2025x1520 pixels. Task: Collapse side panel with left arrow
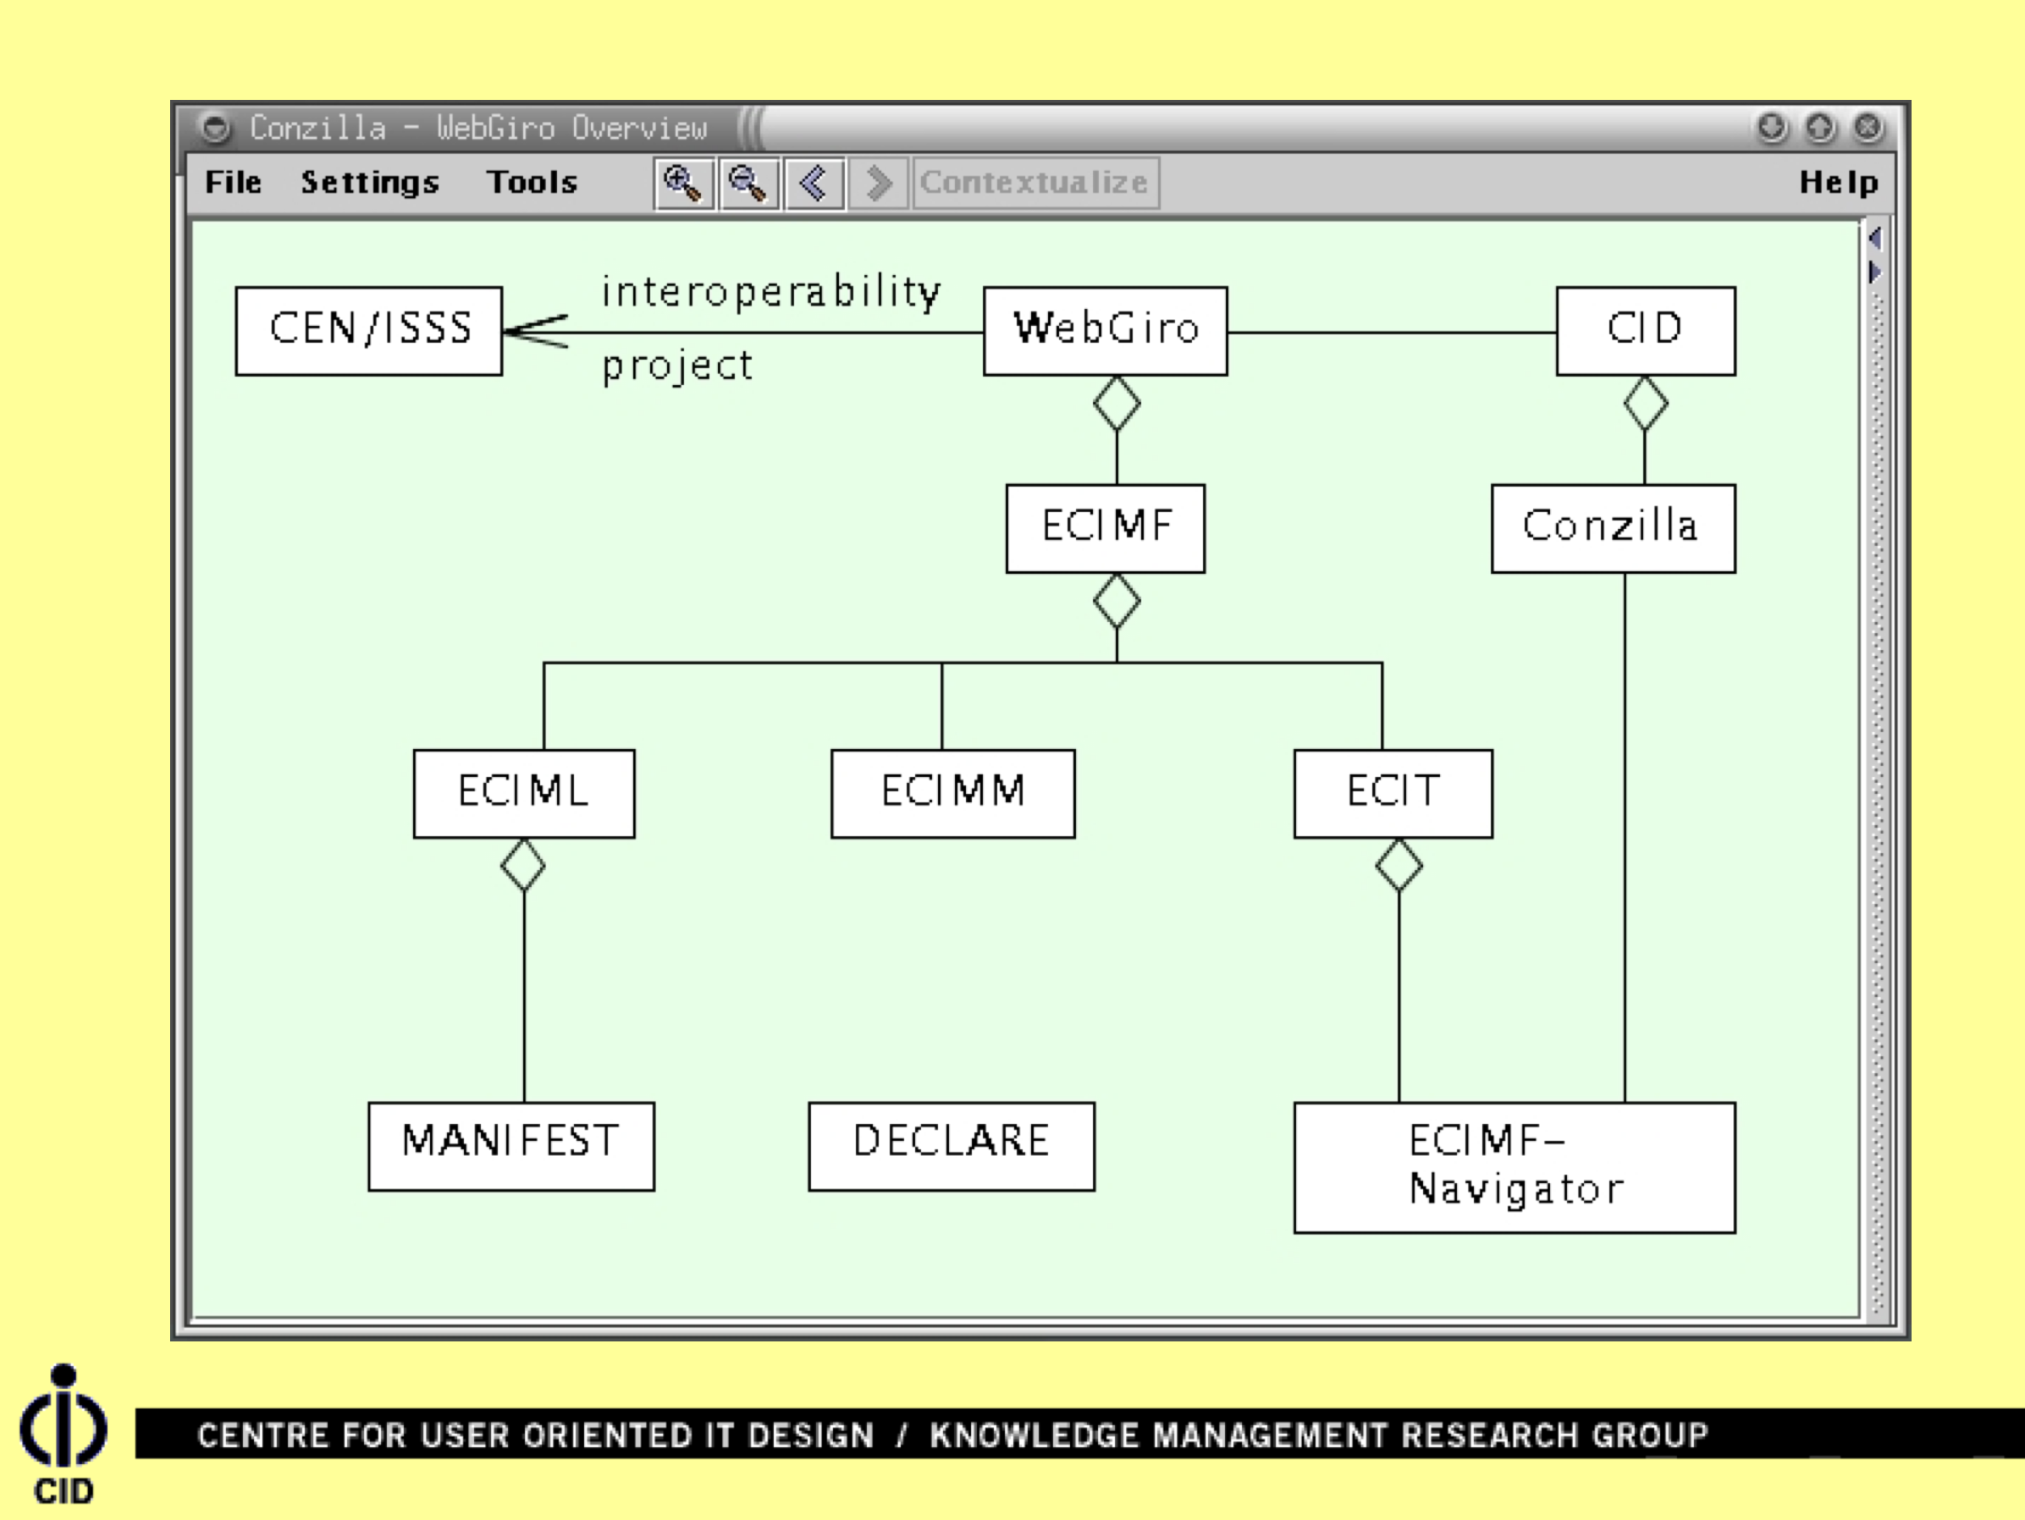point(1874,239)
